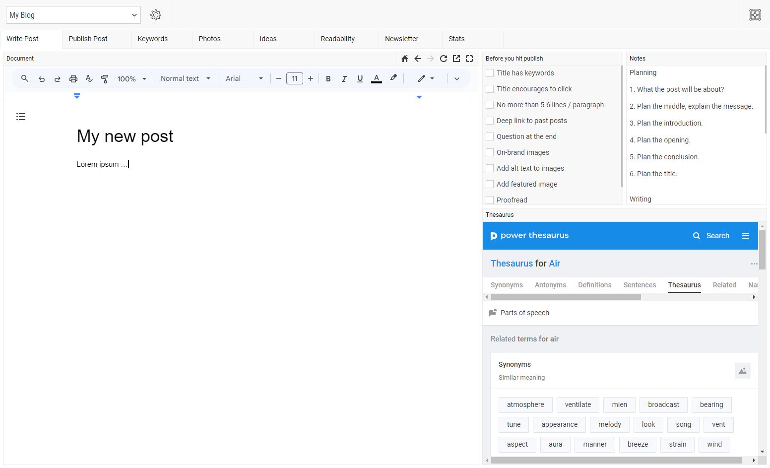This screenshot has width=770, height=468.
Task: Open the document outline icon in the margin
Action: [21, 117]
